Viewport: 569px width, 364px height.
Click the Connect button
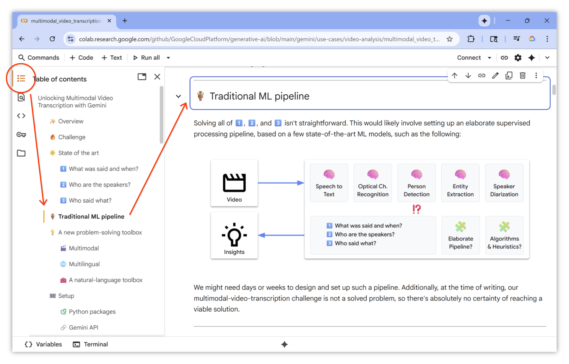coord(469,58)
